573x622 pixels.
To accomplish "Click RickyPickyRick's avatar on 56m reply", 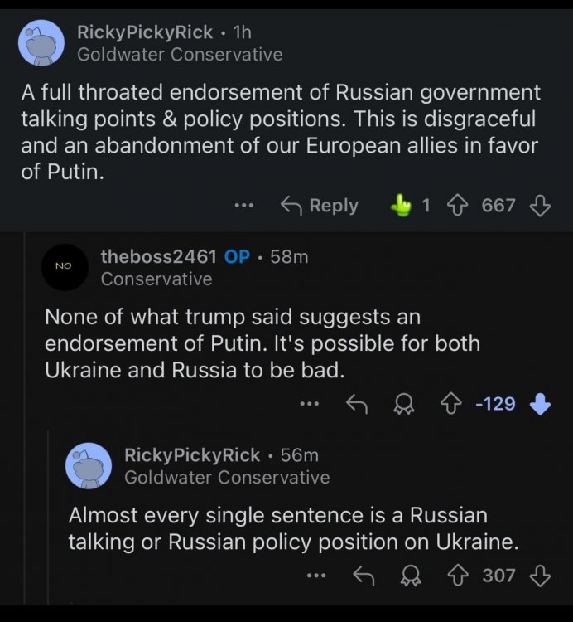I will coord(88,464).
